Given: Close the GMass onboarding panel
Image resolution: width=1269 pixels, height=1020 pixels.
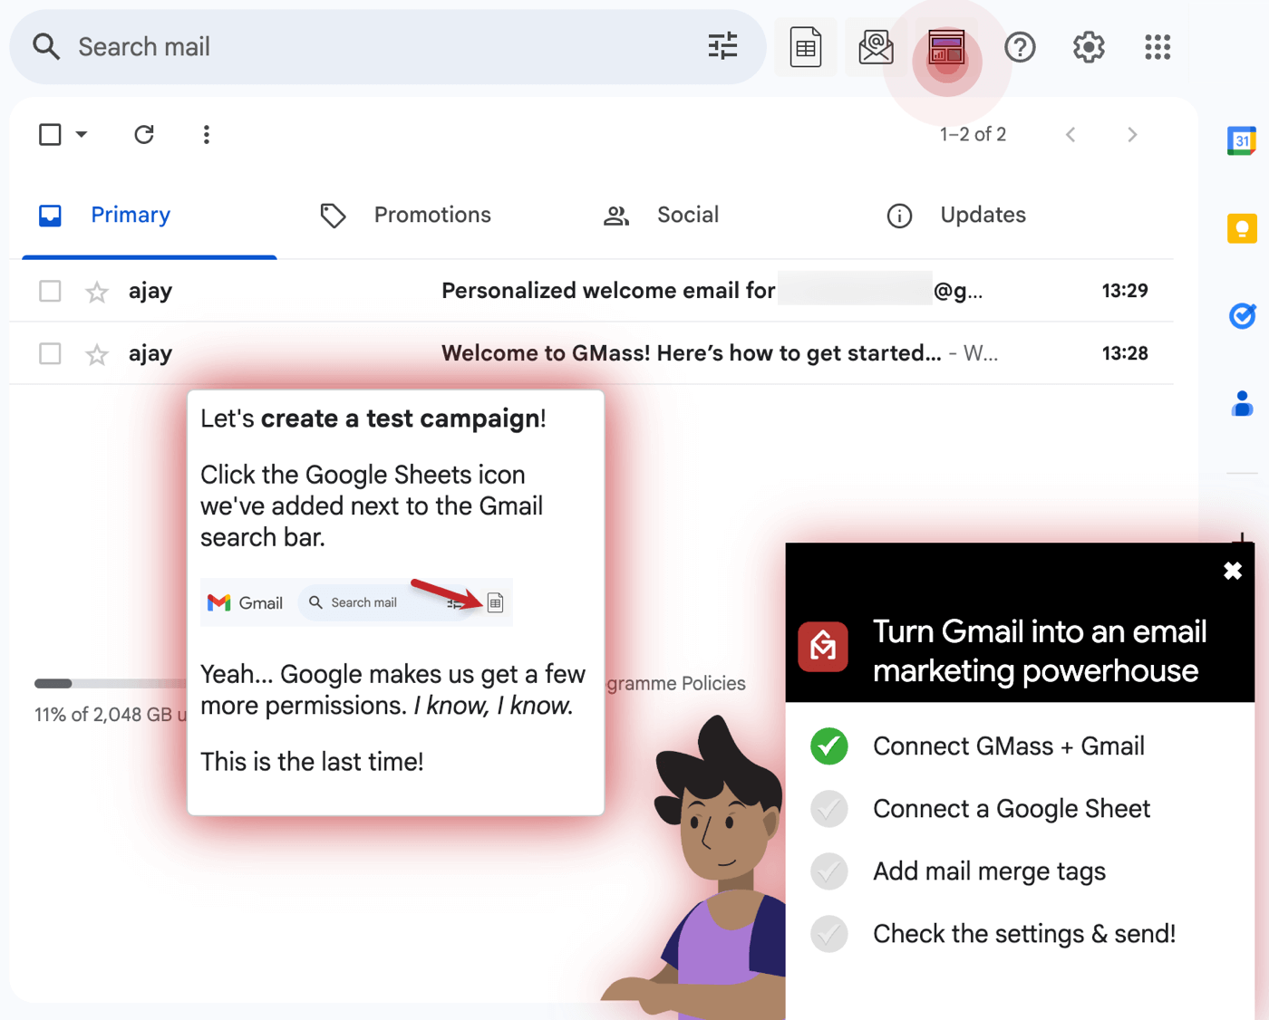Looking at the screenshot, I should point(1233,571).
